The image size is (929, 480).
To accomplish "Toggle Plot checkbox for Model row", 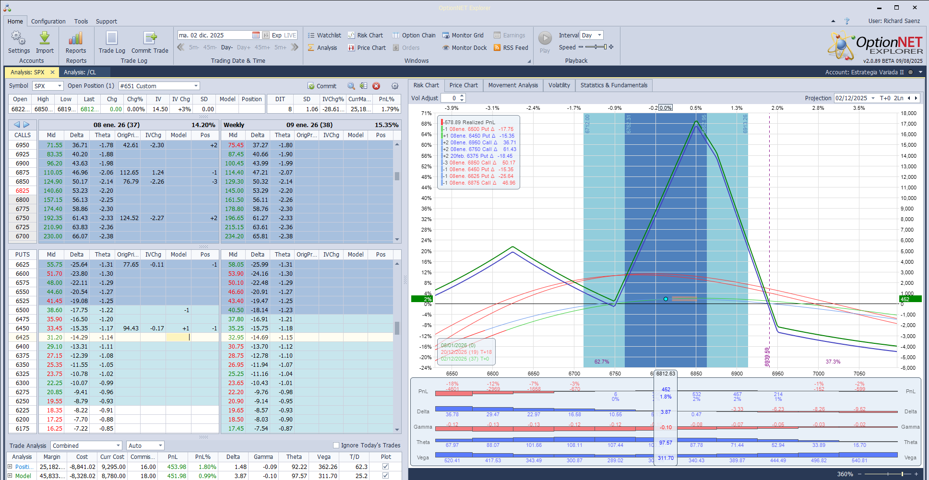I will [385, 475].
